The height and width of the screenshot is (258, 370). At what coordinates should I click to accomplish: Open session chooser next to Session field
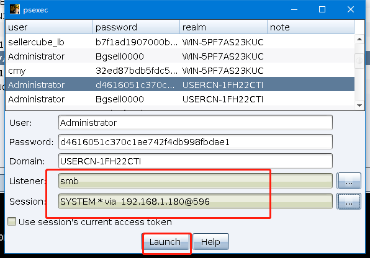point(349,201)
